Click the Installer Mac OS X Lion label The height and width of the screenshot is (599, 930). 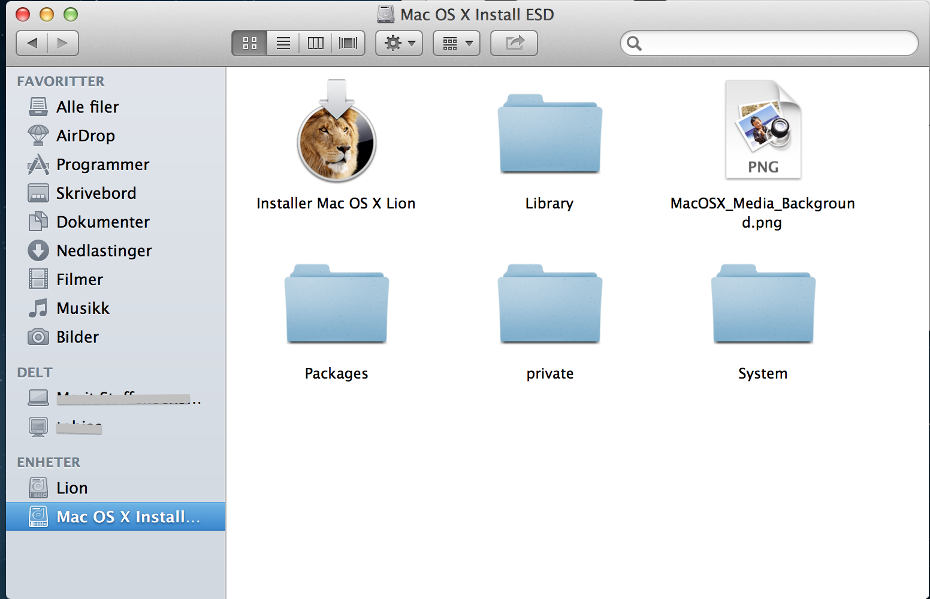click(336, 204)
